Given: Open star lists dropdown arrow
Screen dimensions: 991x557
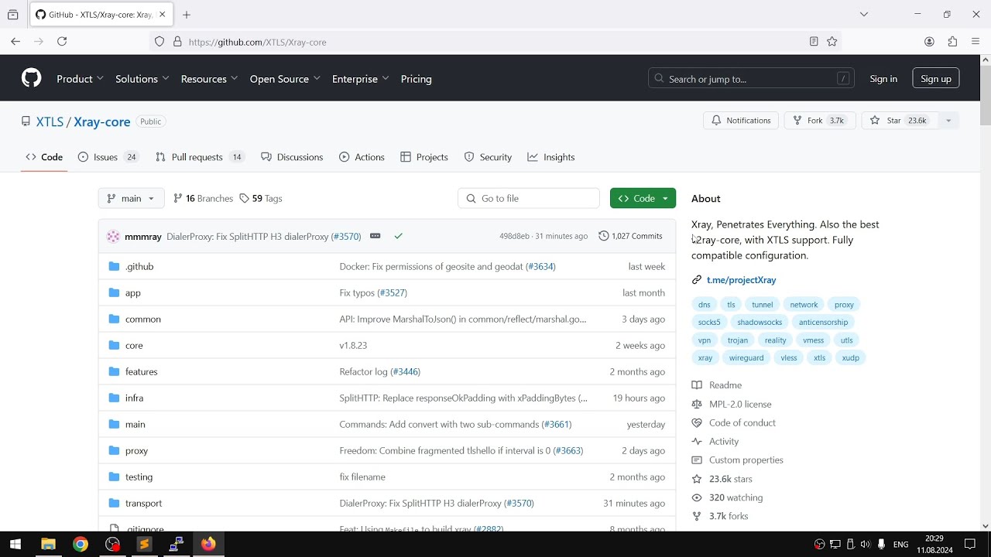Looking at the screenshot, I should (948, 121).
